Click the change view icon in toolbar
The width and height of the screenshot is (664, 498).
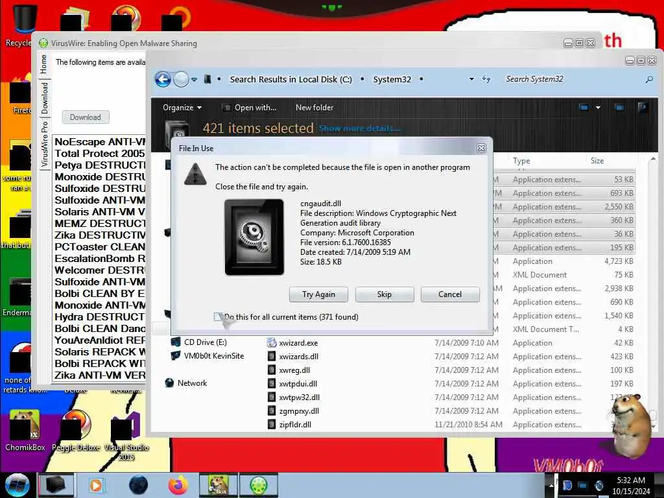tap(584, 108)
